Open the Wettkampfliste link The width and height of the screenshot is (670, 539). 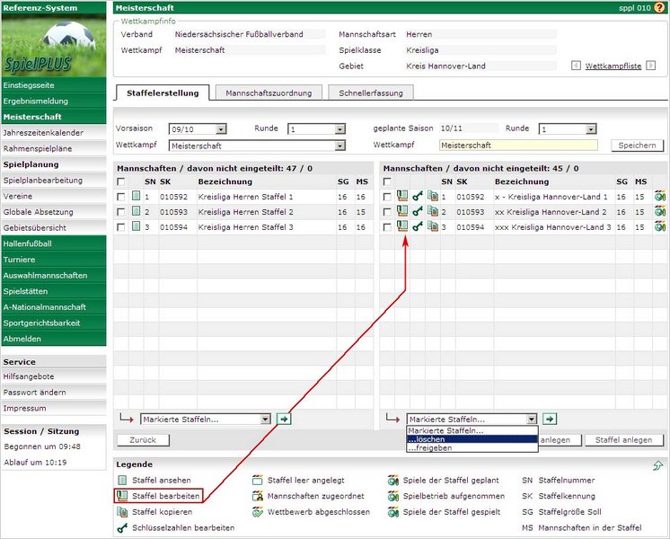click(613, 66)
